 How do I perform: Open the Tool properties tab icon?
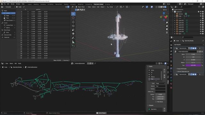coord(171,41)
